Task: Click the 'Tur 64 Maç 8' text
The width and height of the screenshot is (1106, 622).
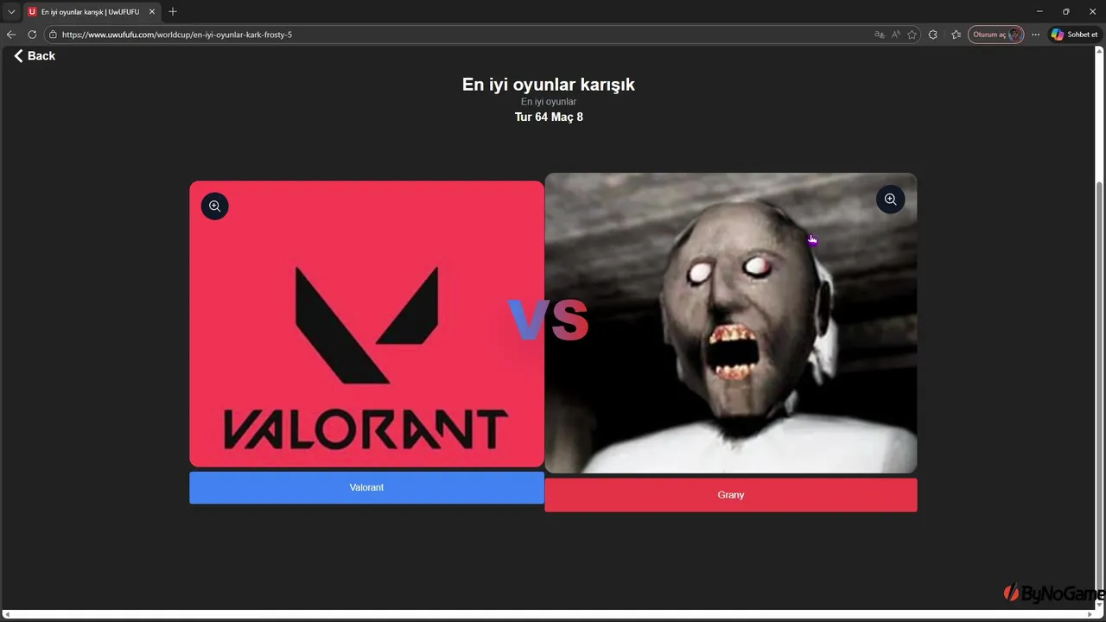Action: (x=549, y=117)
